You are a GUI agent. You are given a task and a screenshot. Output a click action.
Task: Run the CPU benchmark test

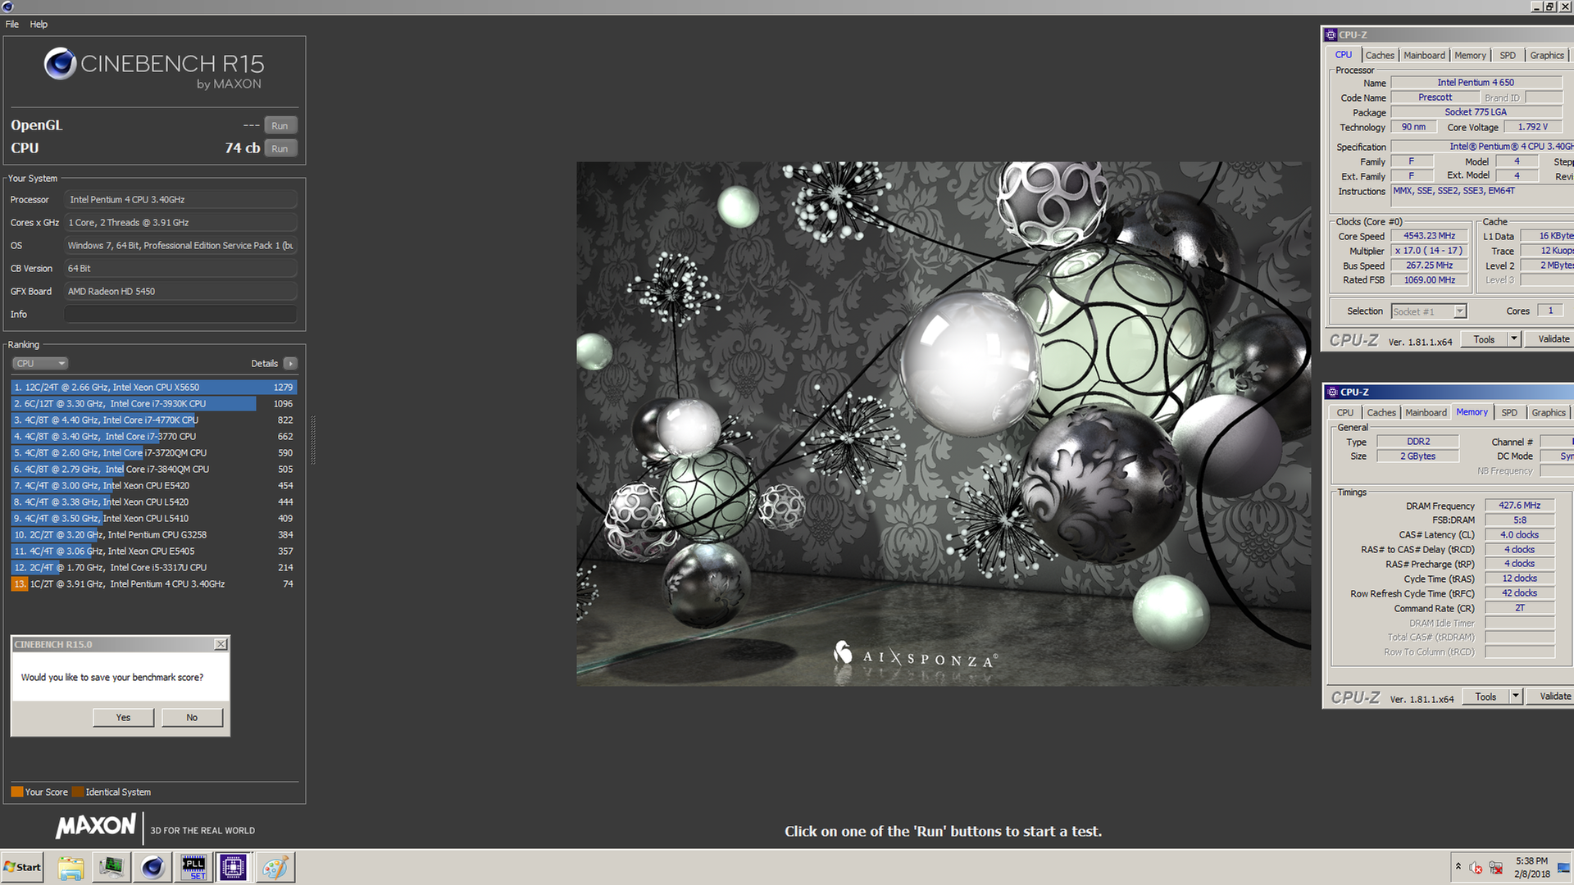pos(280,148)
